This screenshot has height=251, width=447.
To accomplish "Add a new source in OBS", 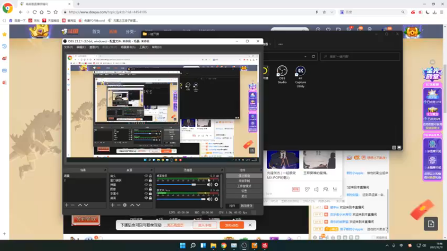I will pos(113,205).
